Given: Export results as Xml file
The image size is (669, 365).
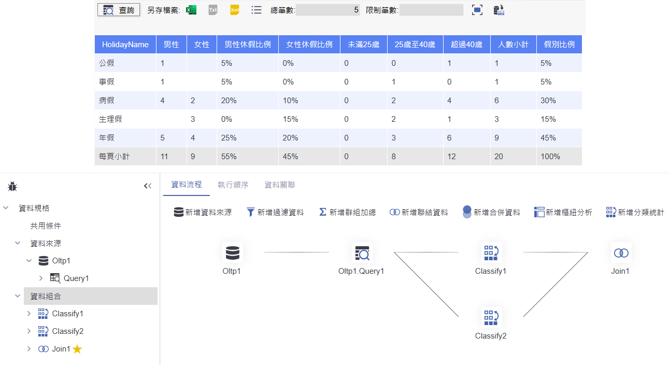Looking at the screenshot, I should [x=235, y=10].
